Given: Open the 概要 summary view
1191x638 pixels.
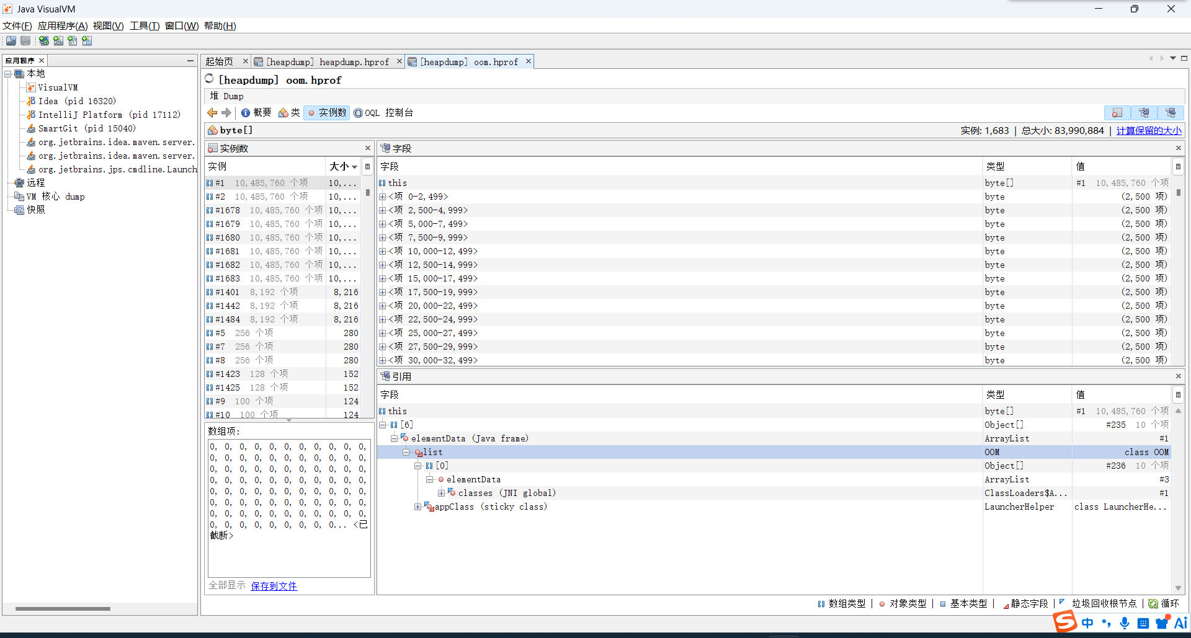Looking at the screenshot, I should [256, 113].
